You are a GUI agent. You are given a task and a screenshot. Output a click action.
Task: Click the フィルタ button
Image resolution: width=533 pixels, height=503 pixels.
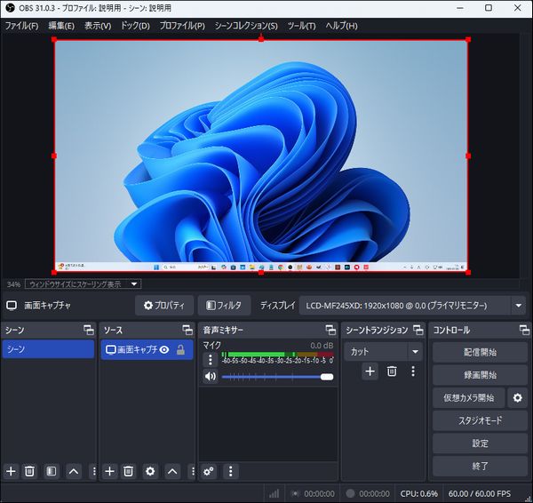(224, 306)
